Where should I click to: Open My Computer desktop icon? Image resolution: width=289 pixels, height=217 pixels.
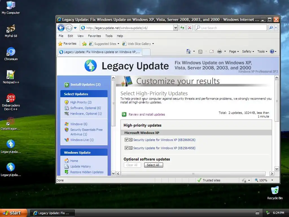click(11, 8)
